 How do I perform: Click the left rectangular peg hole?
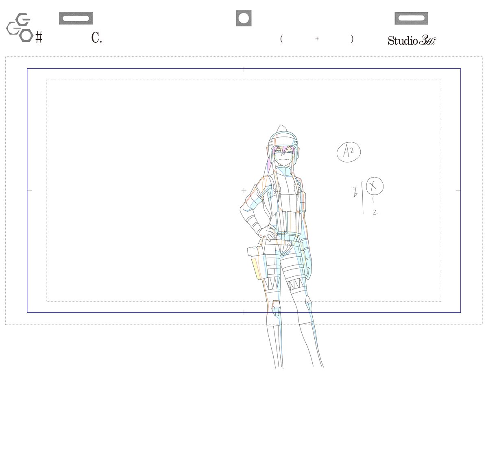pyautogui.click(x=76, y=18)
